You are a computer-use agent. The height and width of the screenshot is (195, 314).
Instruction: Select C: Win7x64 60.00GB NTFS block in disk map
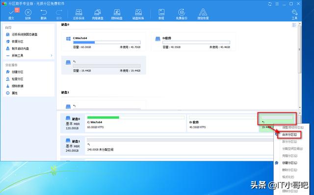tap(135, 123)
